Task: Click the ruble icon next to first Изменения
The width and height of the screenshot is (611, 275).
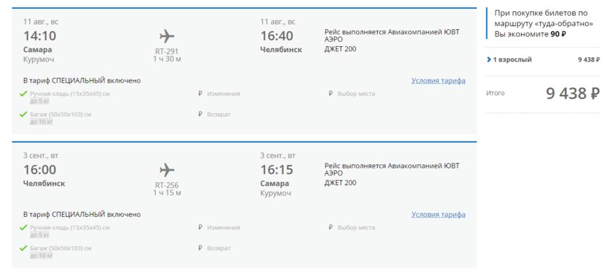Action: [x=200, y=94]
